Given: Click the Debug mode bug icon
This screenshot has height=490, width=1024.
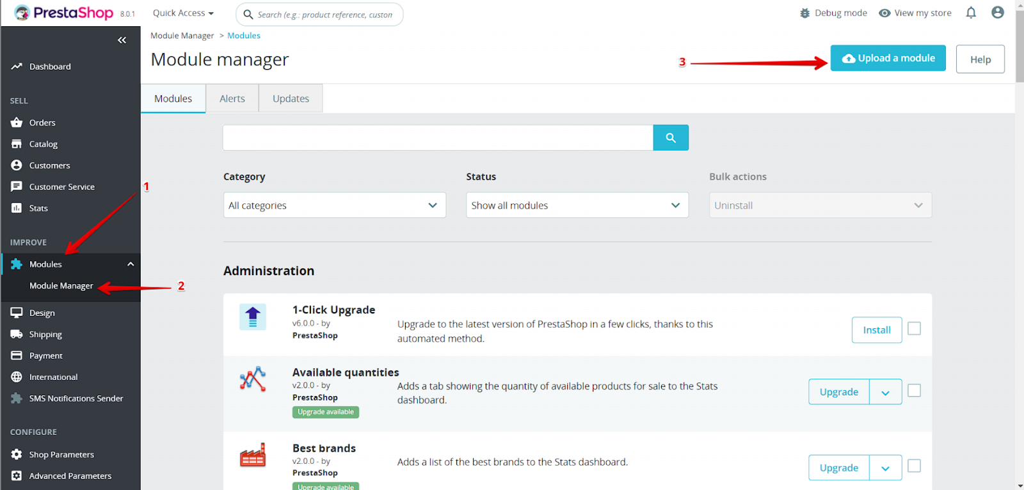Looking at the screenshot, I should click(x=805, y=13).
